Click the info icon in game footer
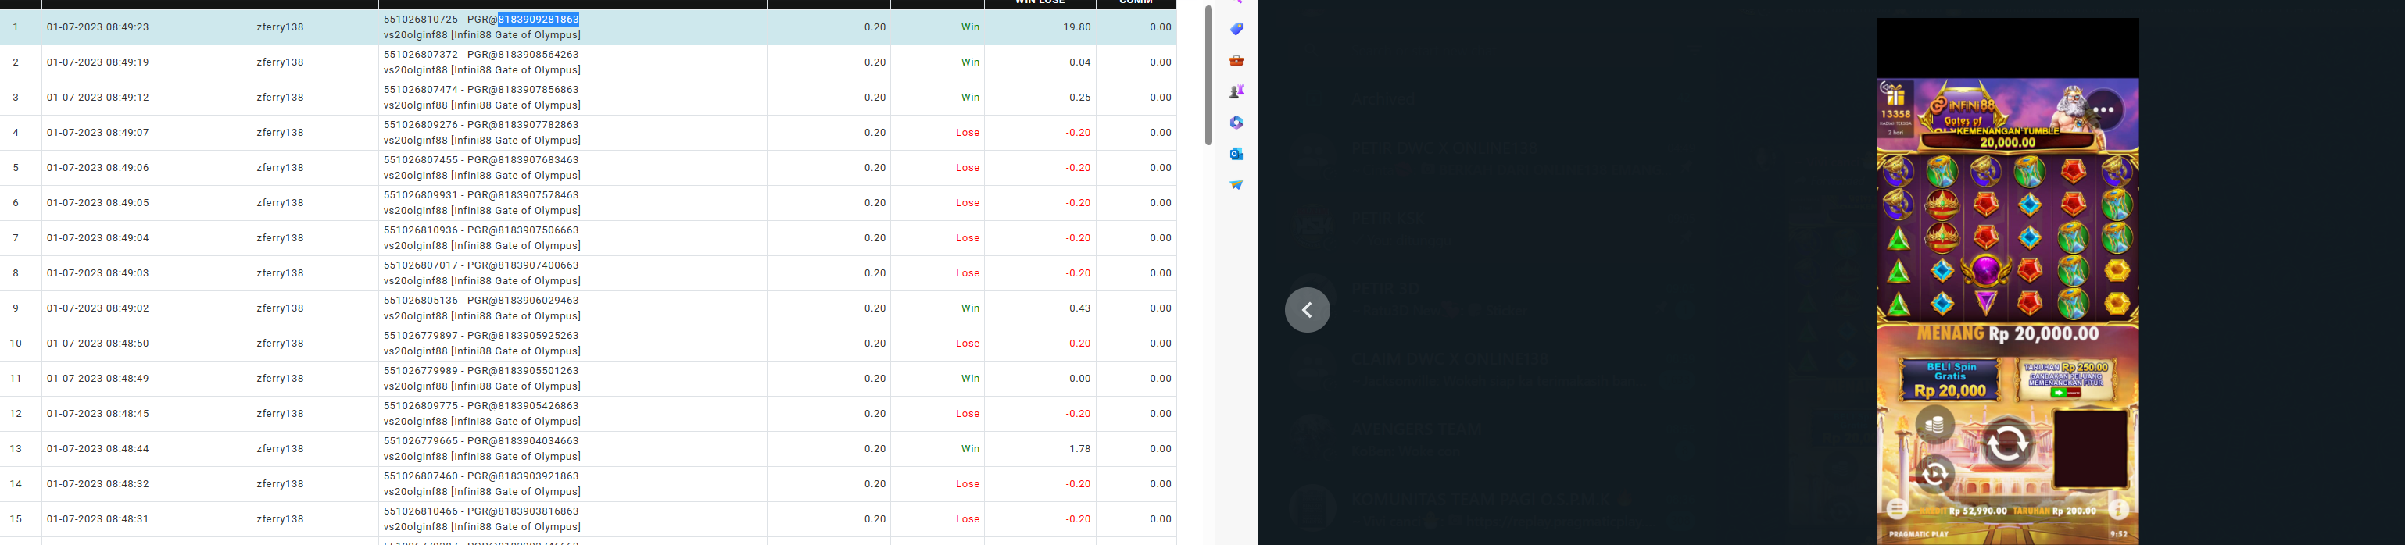The width and height of the screenshot is (2405, 545). 2119,510
